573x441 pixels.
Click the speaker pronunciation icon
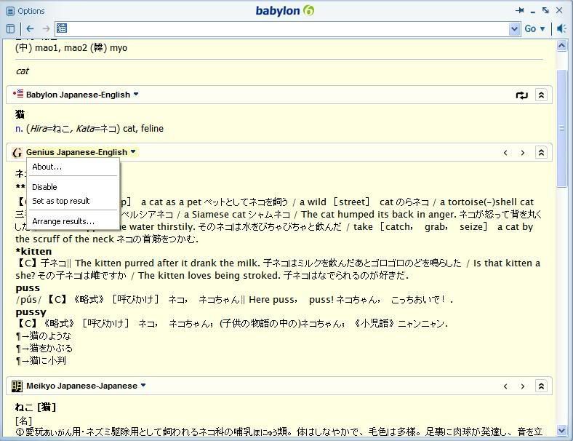pyautogui.click(x=561, y=28)
